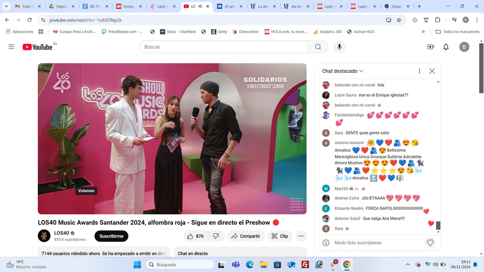Image resolution: width=484 pixels, height=272 pixels.
Task: Close the live chat panel
Action: (x=432, y=71)
